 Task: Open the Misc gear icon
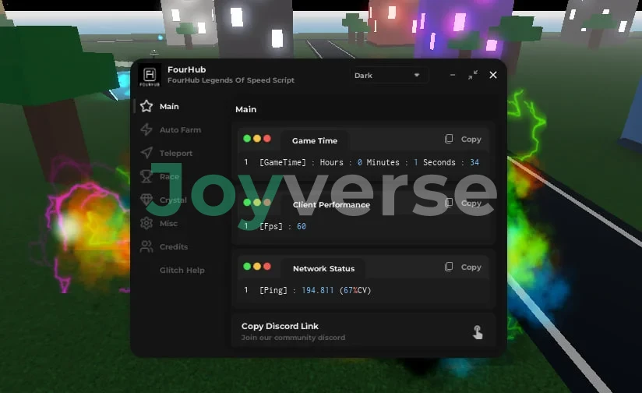pyautogui.click(x=146, y=223)
